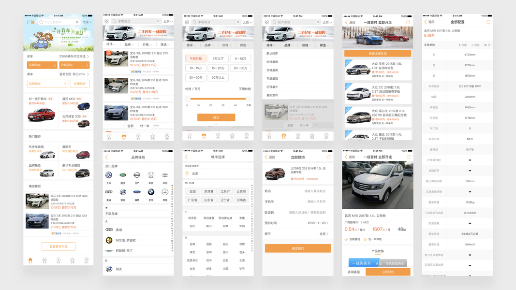Tap the 丰田 Toyota logo
The width and height of the screenshot is (516, 290).
point(165,175)
